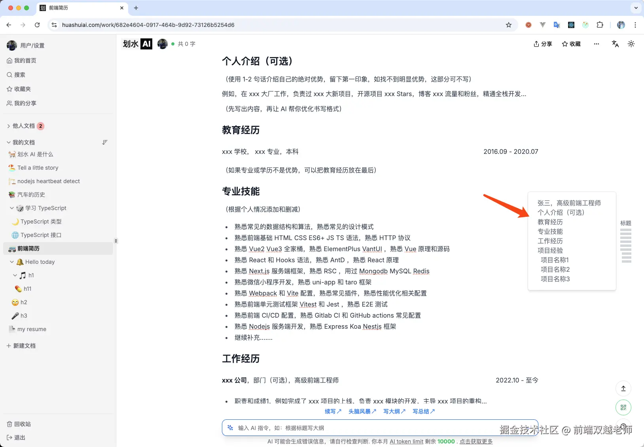Screen dimensions: 644x447
Task: Jump to 项目经验 in outline
Action: (x=550, y=250)
